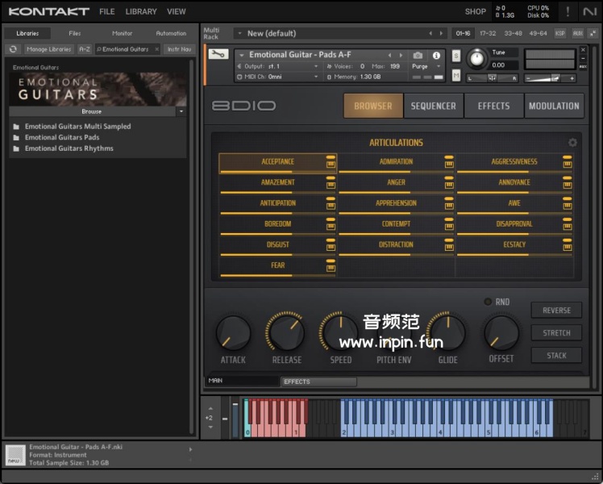
Task: Adjust the instrument volume slider
Action: coord(554,78)
